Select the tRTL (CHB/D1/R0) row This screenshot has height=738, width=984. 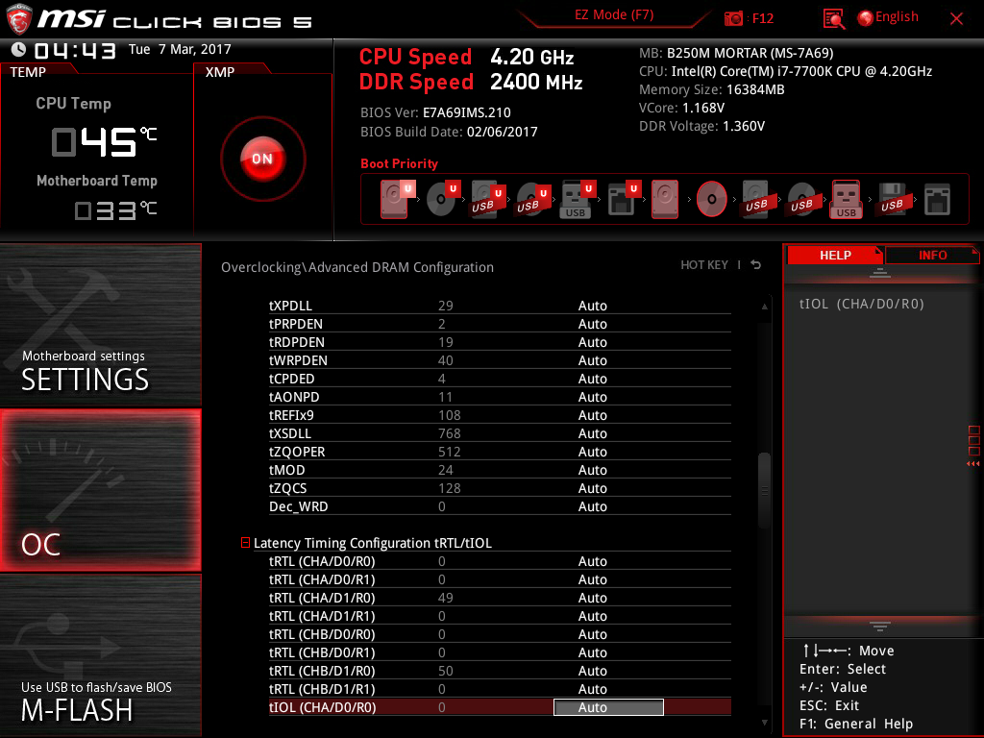[x=322, y=671]
